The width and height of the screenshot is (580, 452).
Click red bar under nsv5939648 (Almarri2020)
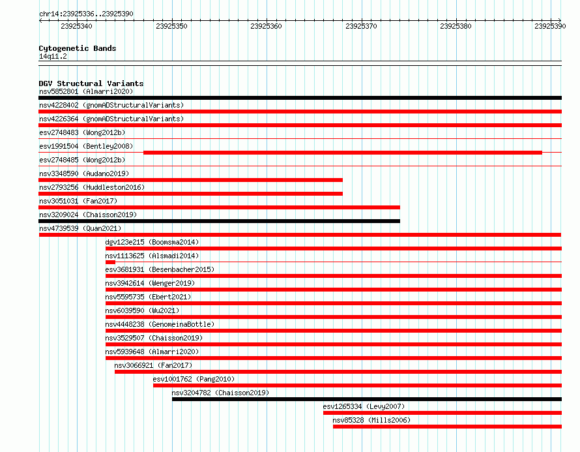pos(334,358)
